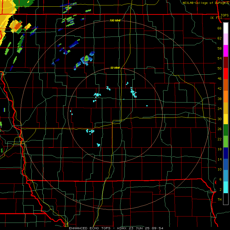
Task: Click the [K FT] units label
Action: pyautogui.click(x=216, y=18)
